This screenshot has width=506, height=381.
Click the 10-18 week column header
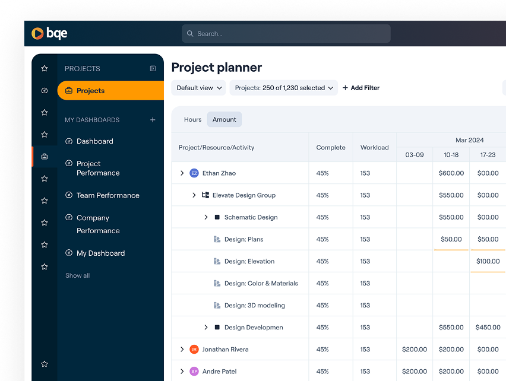451,155
